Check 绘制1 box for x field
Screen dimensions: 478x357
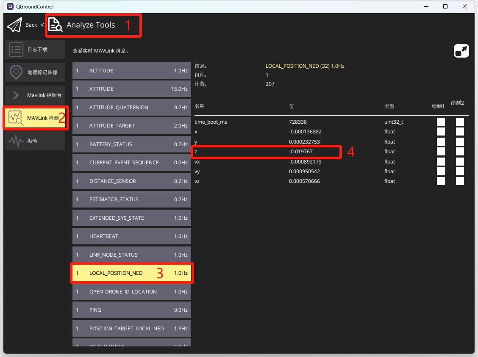click(441, 132)
